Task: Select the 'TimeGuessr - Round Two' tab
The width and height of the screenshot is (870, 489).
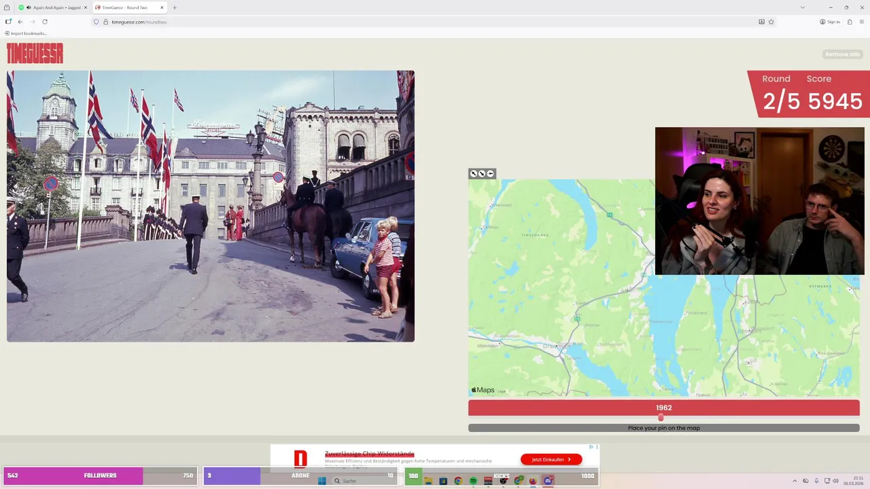Action: (x=128, y=7)
